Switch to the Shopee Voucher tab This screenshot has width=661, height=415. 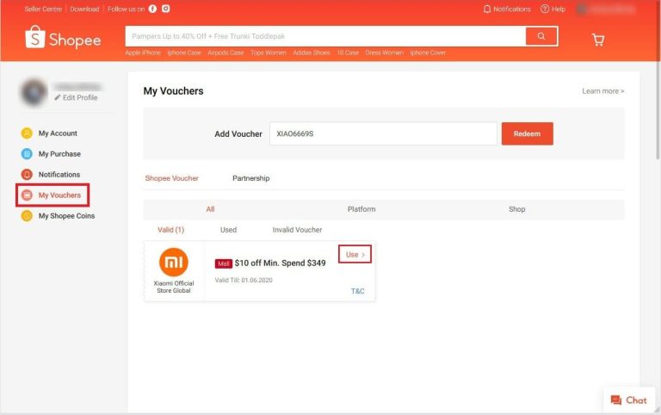point(171,178)
